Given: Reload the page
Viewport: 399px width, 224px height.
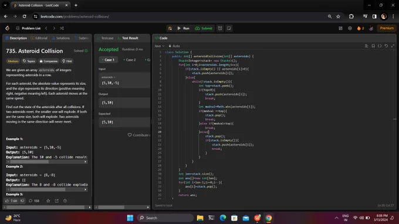Looking at the screenshot, I should click(25, 16).
